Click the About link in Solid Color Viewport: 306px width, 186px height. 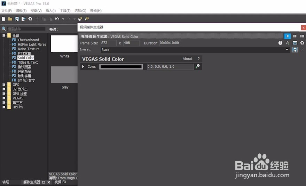click(x=188, y=59)
